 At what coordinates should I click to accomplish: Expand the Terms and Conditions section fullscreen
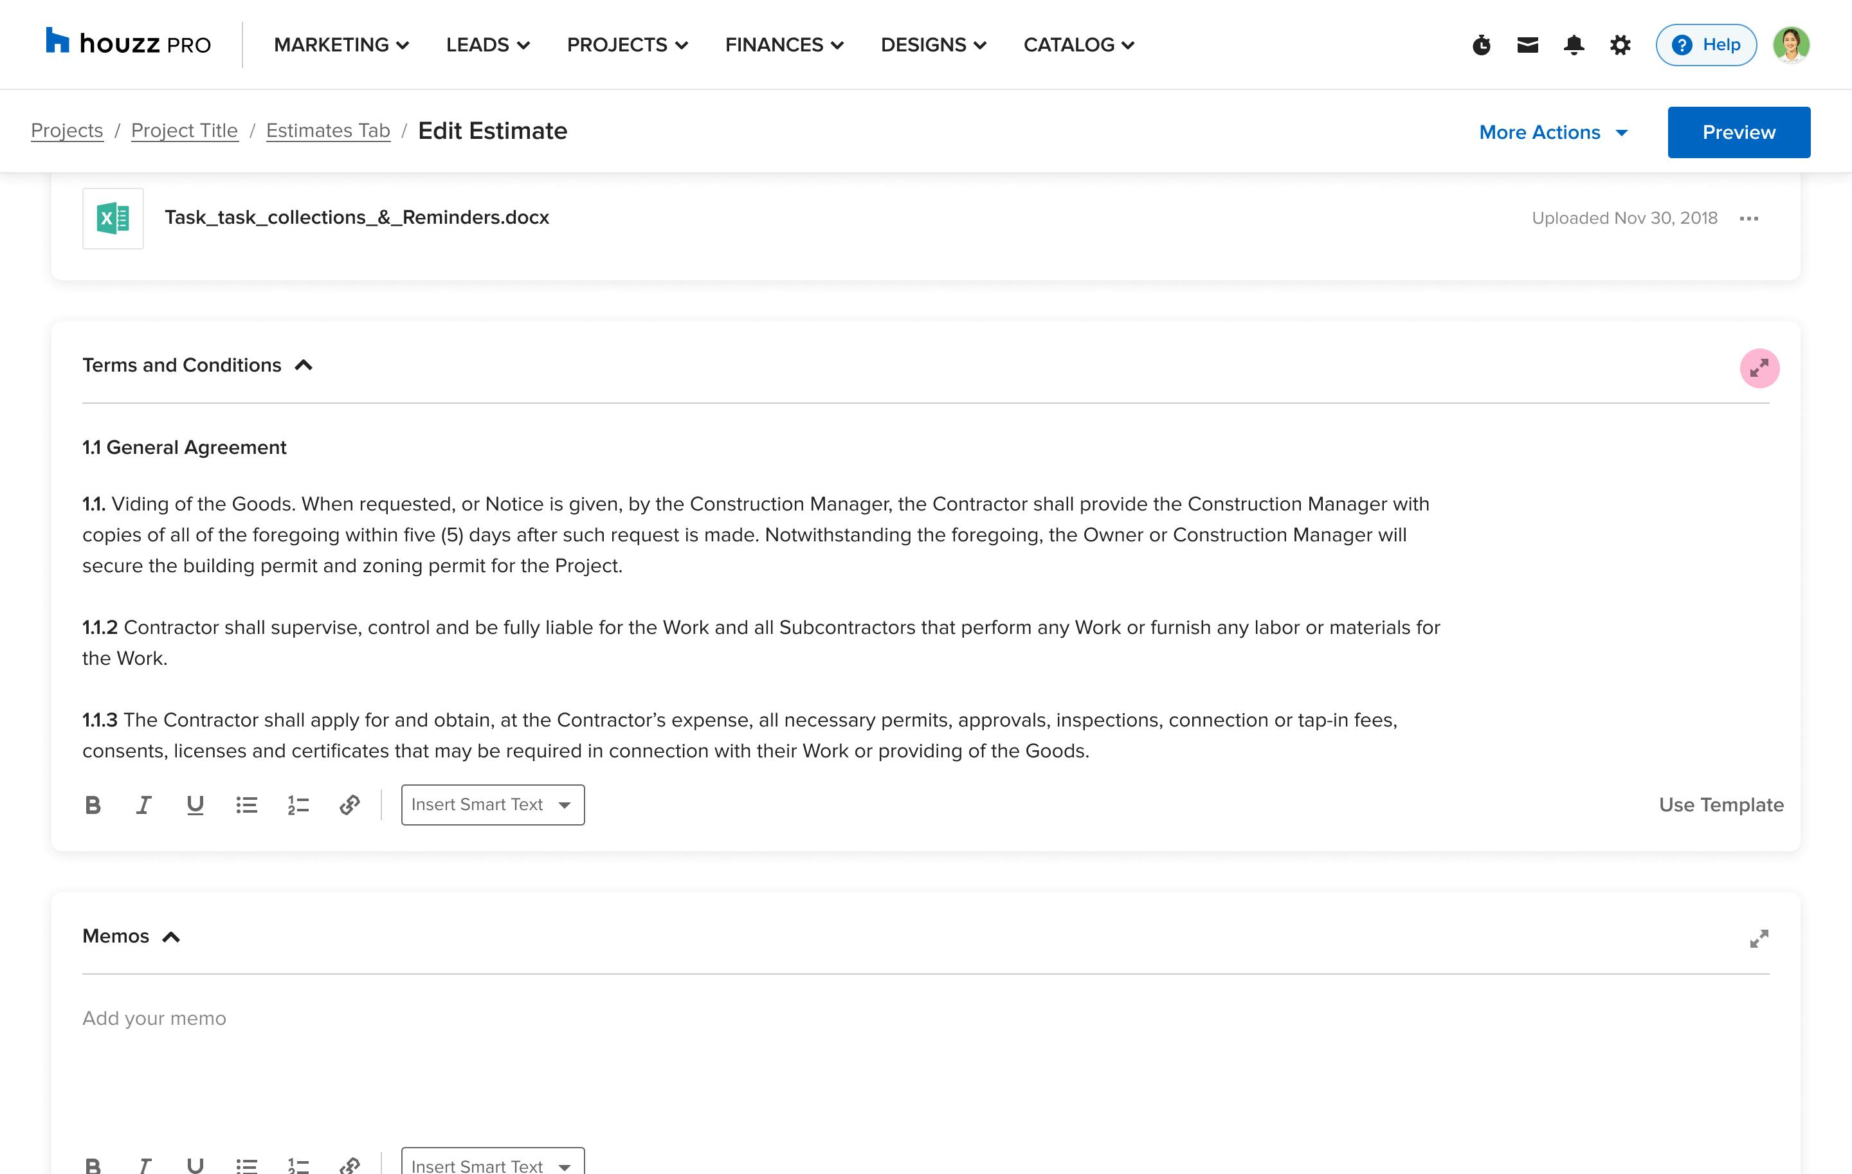pos(1759,368)
